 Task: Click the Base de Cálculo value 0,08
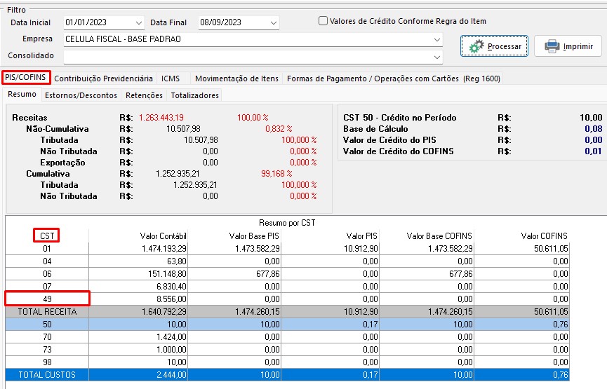(594, 129)
